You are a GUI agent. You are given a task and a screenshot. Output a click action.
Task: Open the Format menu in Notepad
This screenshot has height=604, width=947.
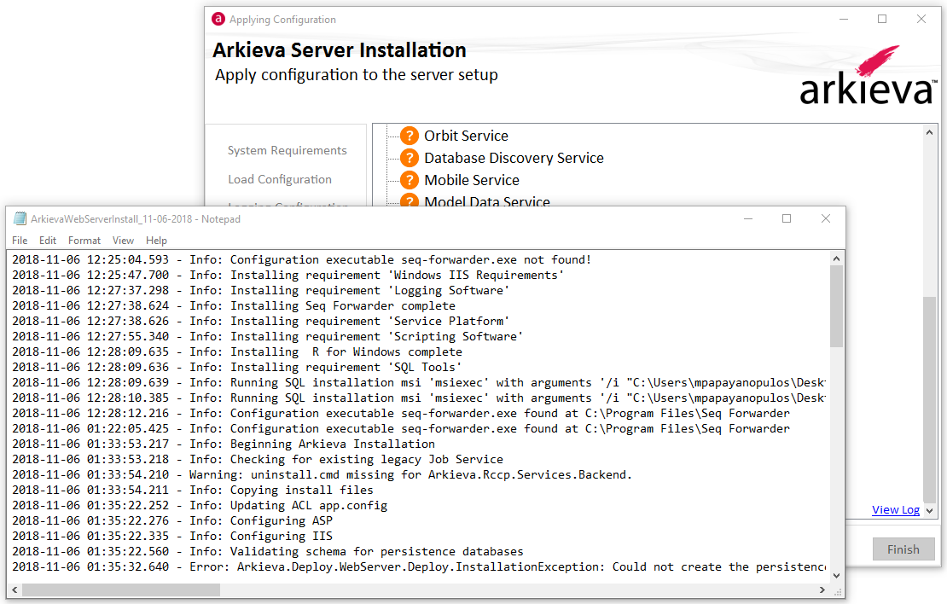tap(84, 241)
